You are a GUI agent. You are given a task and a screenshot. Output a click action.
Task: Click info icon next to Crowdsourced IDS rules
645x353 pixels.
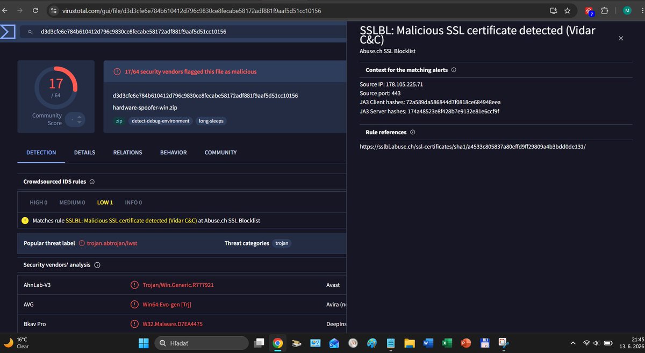(x=92, y=182)
